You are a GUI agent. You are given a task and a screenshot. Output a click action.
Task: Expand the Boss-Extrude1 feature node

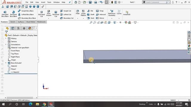[6, 63]
